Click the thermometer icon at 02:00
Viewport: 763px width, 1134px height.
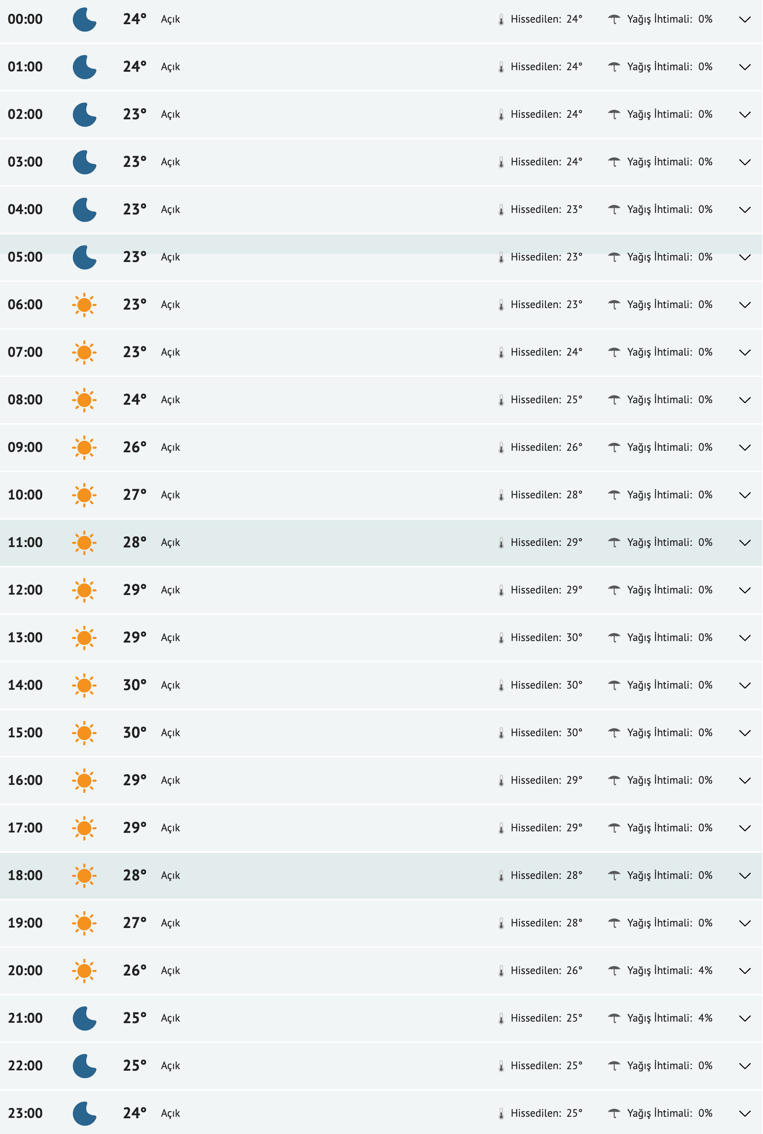pos(501,115)
